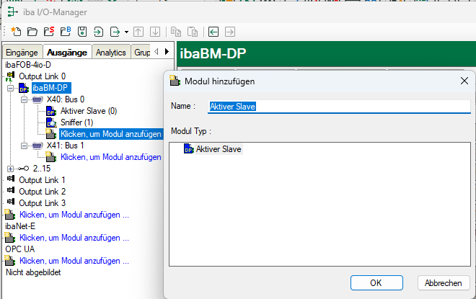Click the iba I/O-Manager title bar icon

pyautogui.click(x=12, y=12)
